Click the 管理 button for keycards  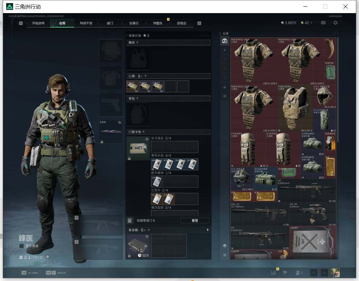tap(195, 221)
